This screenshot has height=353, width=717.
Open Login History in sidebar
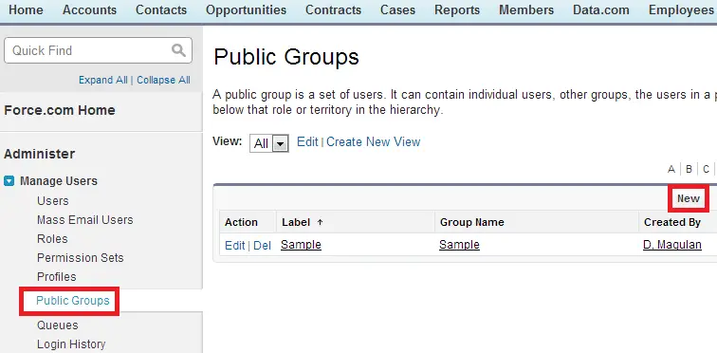[71, 344]
